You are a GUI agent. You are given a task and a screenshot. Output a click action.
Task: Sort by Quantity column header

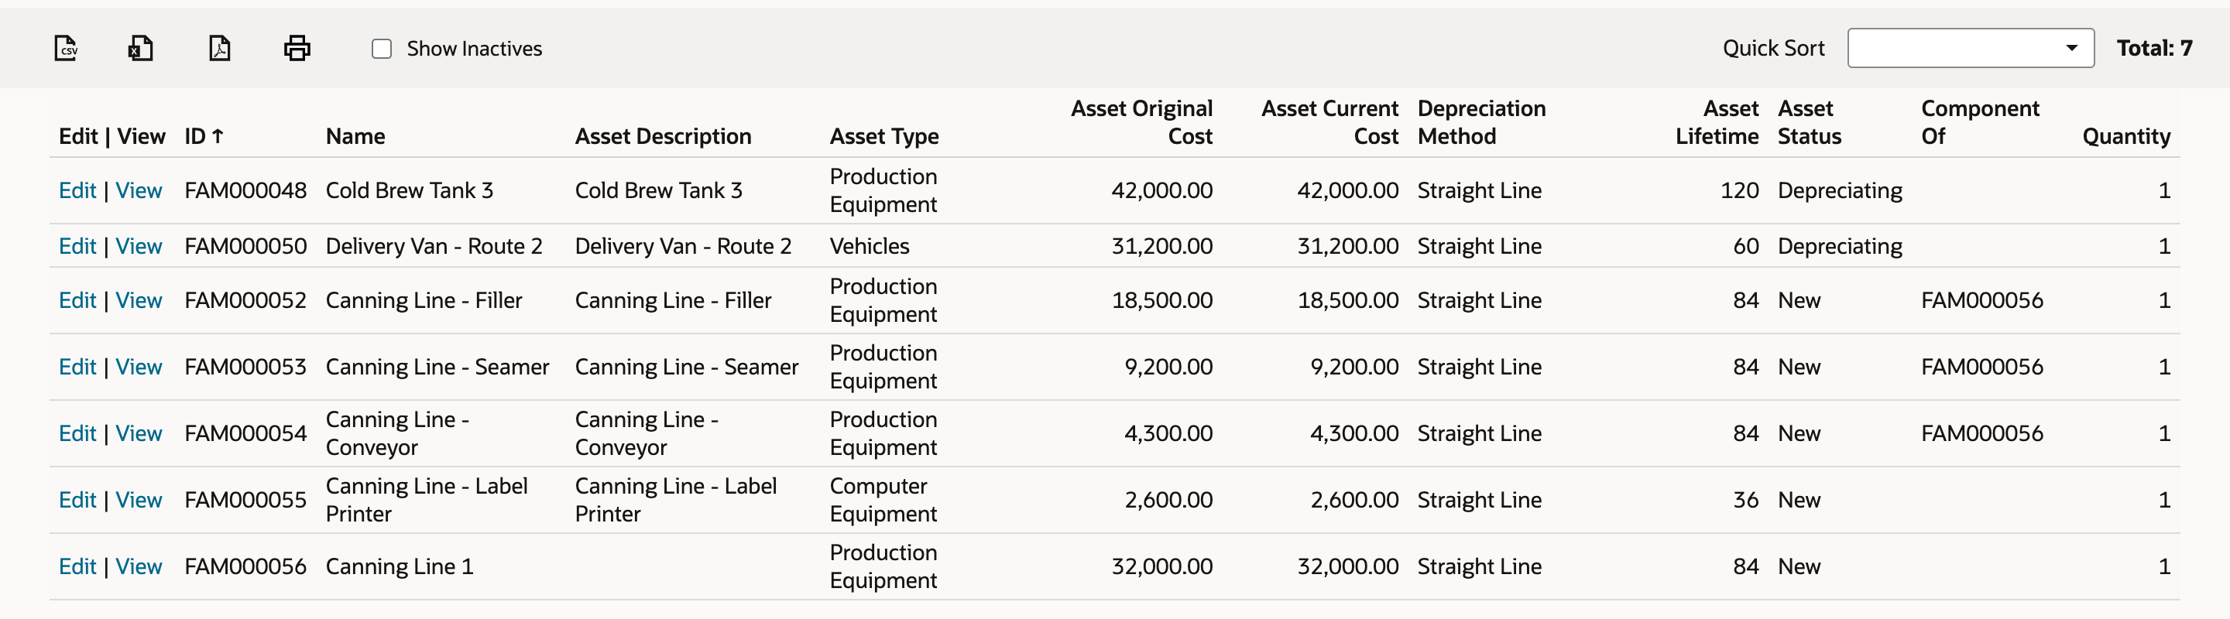(x=2126, y=137)
